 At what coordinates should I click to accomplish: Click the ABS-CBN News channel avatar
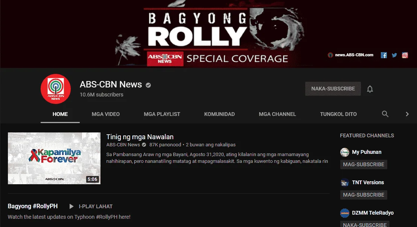click(56, 89)
